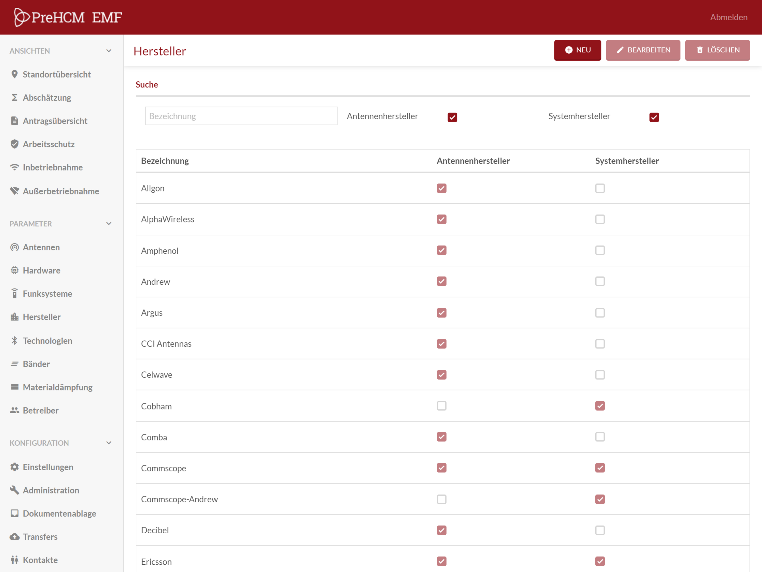The height and width of the screenshot is (572, 762).
Task: Click the Antragsübersicht document icon
Action: click(x=14, y=121)
